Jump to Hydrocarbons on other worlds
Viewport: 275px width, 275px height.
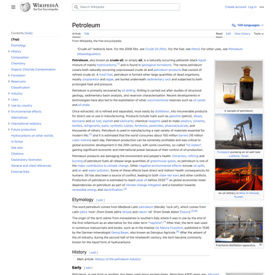tap(32, 136)
